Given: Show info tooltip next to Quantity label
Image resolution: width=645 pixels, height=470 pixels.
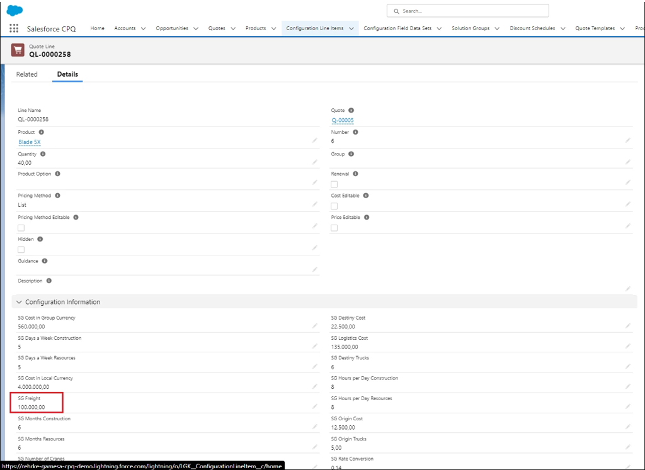Looking at the screenshot, I should 43,154.
